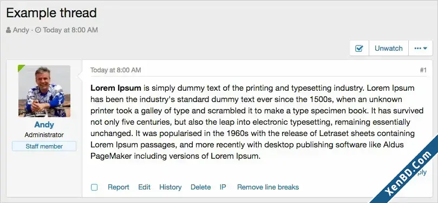Open the three-dots more options menu
438x203 pixels.
click(x=421, y=48)
